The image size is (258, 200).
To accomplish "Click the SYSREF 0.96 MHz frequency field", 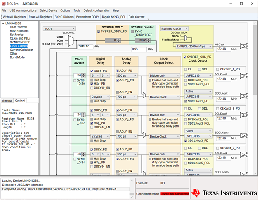I will click(139, 49).
